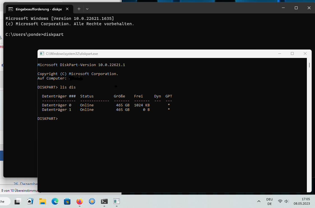The width and height of the screenshot is (315, 208).
Task: Open Wi-Fi network settings in tray
Action: tap(280, 201)
